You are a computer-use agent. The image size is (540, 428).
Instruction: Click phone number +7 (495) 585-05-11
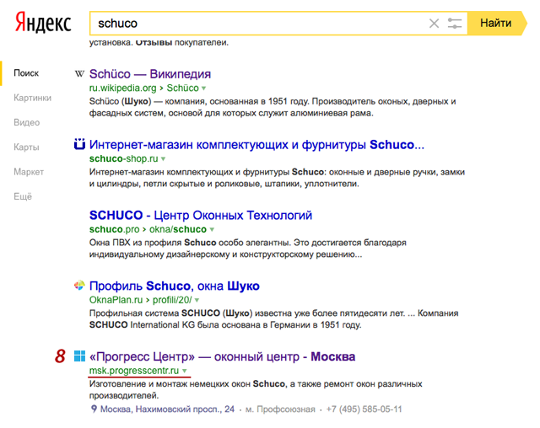pos(364,409)
